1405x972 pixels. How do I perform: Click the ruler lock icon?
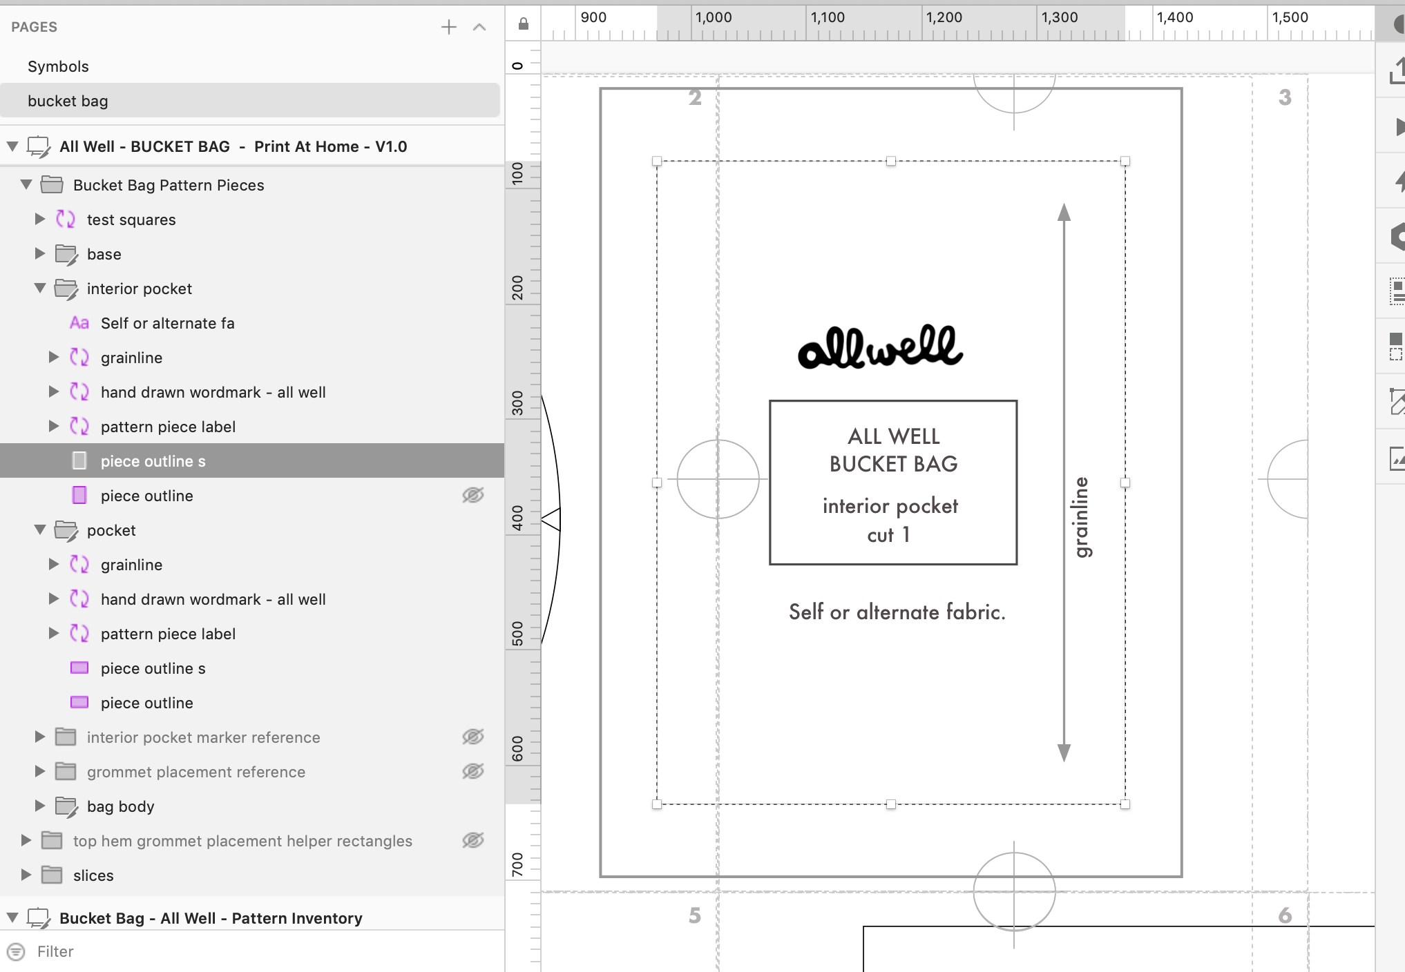coord(524,25)
